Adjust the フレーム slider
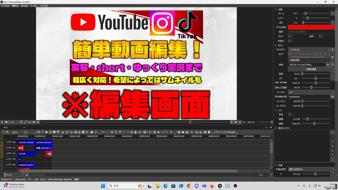The height and width of the screenshot is (190, 338). click(316, 13)
